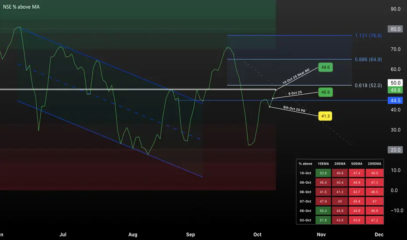Click the Oct label on the time axis

(257, 235)
